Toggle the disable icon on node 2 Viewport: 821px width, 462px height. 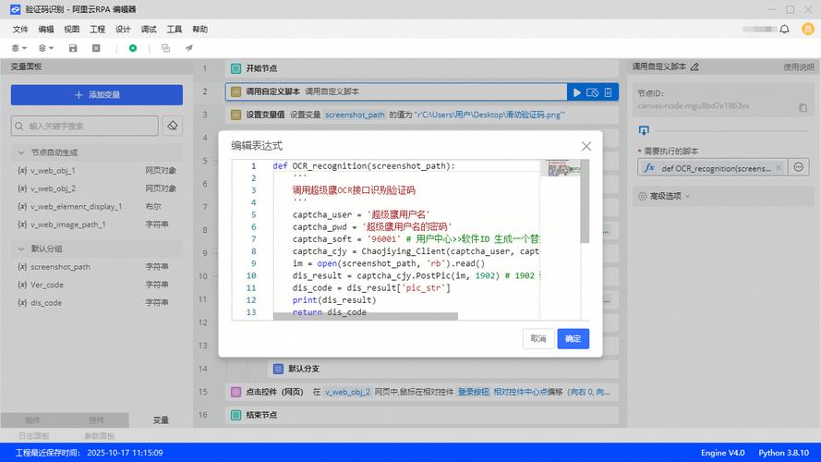point(593,92)
